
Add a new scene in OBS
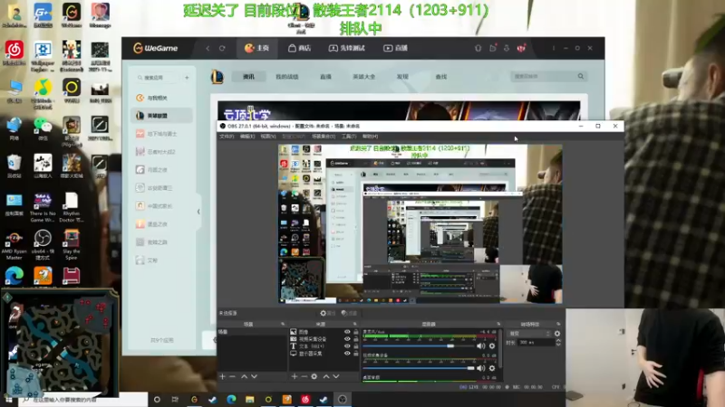(222, 376)
